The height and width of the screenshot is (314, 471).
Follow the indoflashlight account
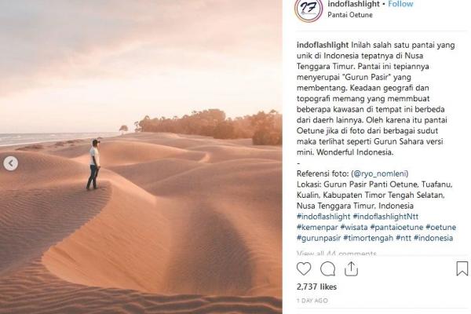point(400,4)
